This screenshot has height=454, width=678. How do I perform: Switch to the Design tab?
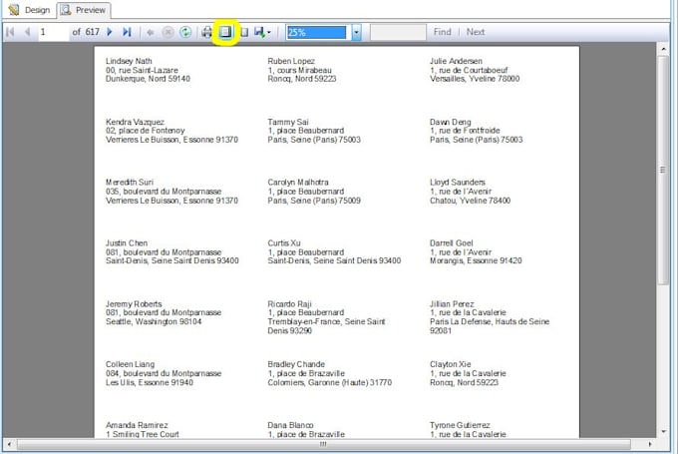click(29, 9)
